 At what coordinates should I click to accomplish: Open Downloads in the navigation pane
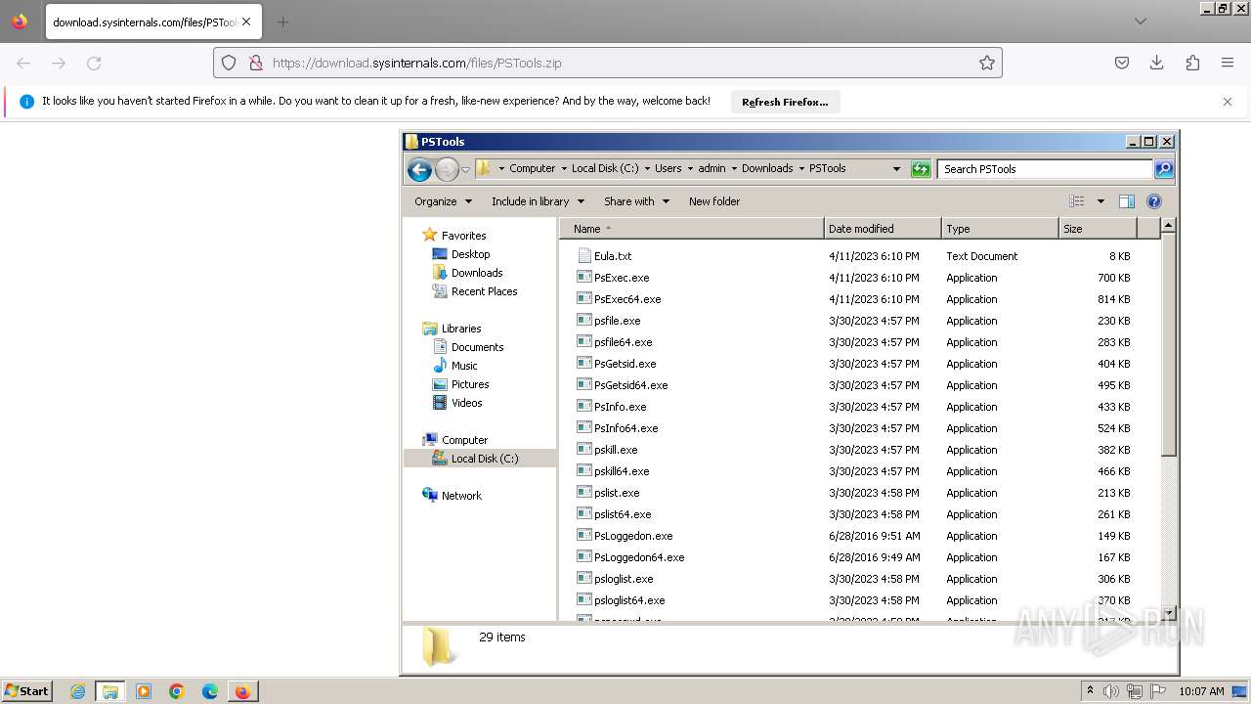point(477,273)
